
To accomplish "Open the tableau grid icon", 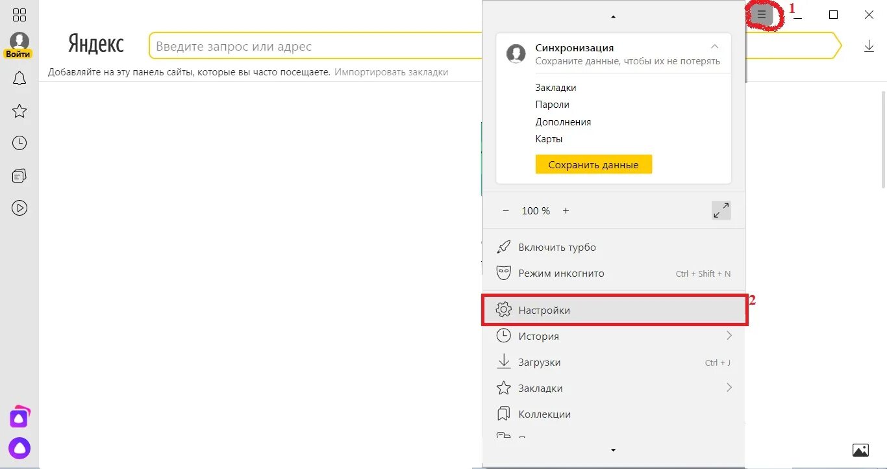I will (19, 15).
